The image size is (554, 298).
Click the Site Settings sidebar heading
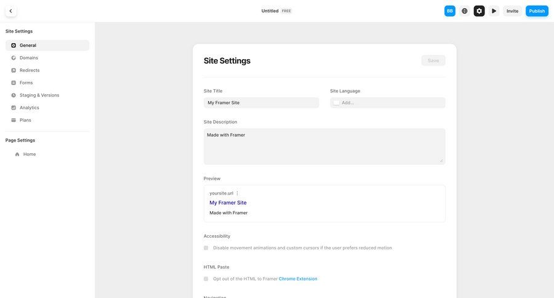coord(19,31)
